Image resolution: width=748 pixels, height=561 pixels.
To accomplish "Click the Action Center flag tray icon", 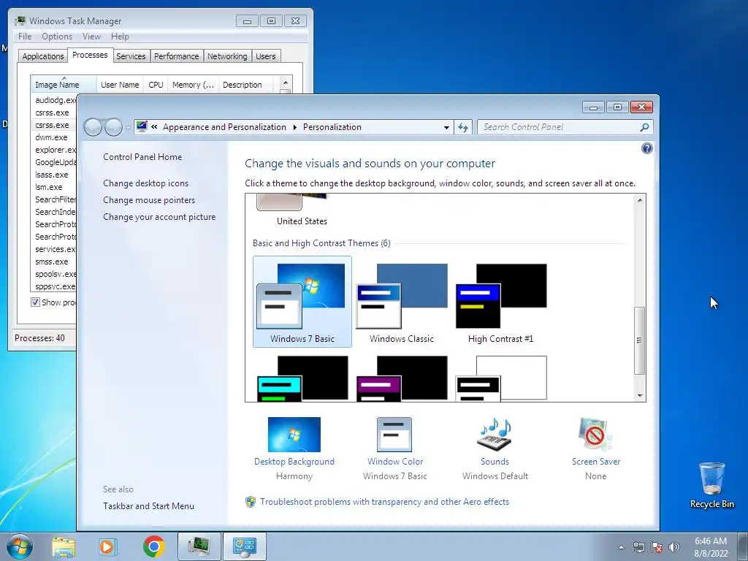I will [x=657, y=547].
